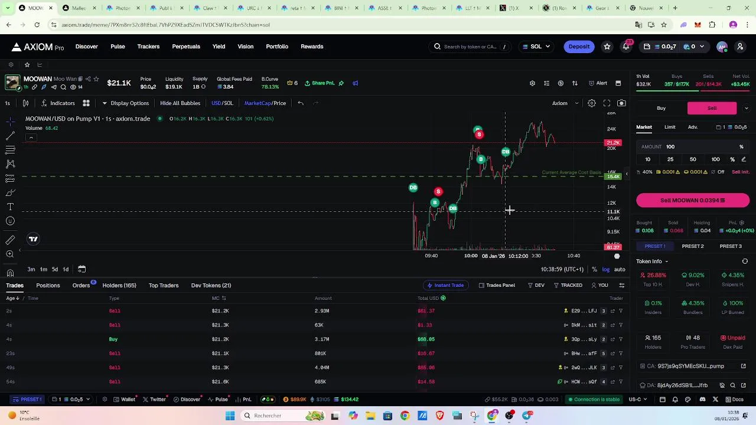Open the chart zoom-in tool
756x425 pixels.
coord(10,254)
